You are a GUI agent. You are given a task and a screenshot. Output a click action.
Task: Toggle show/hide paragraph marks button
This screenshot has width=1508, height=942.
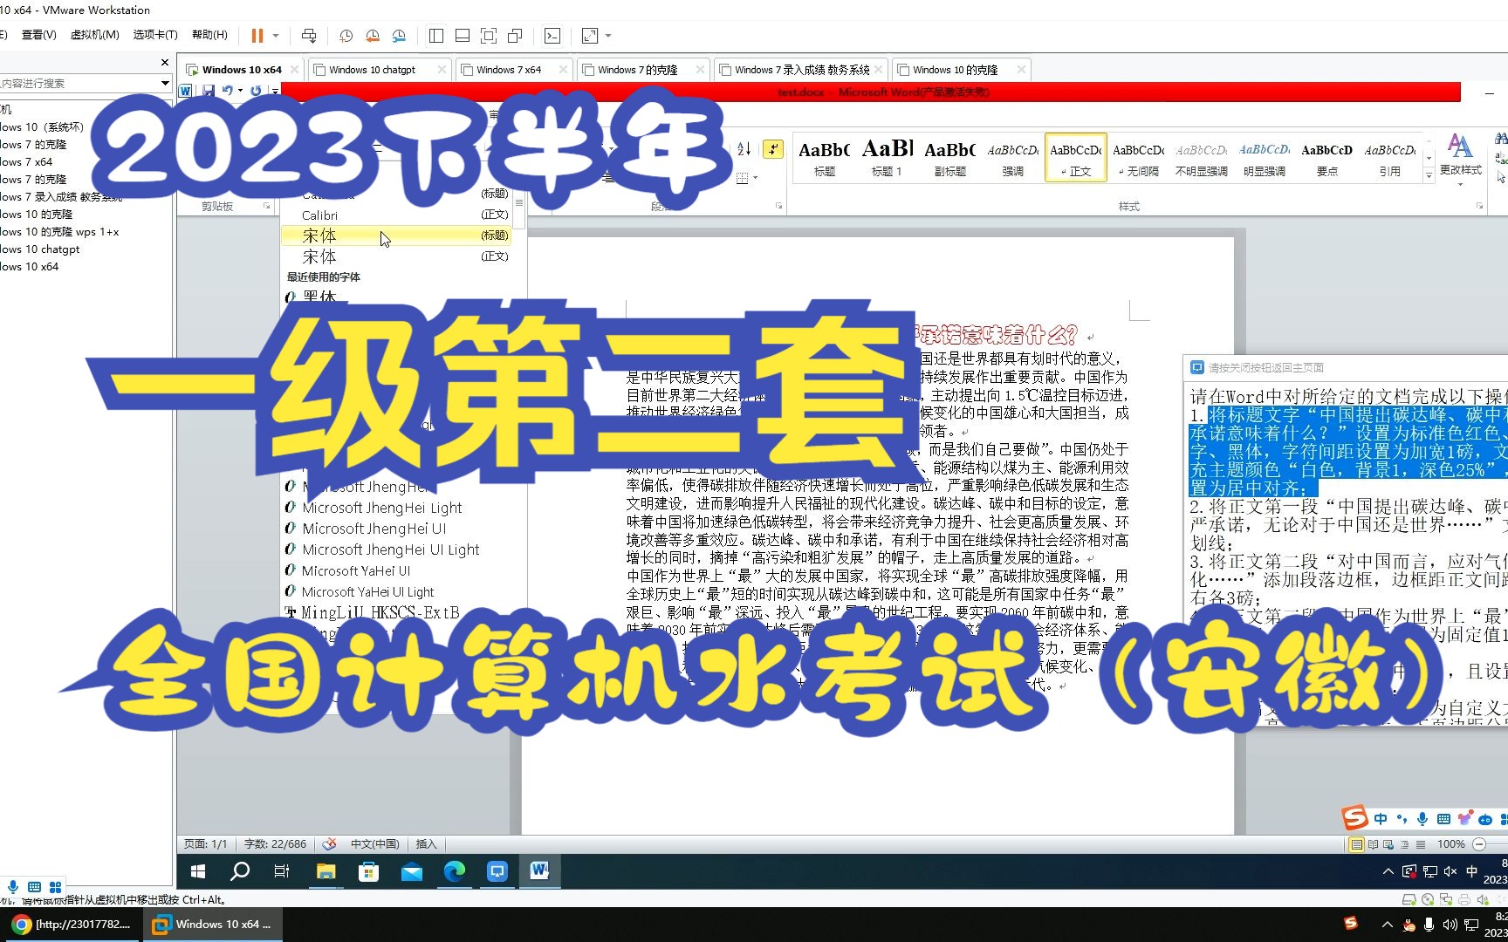(773, 149)
